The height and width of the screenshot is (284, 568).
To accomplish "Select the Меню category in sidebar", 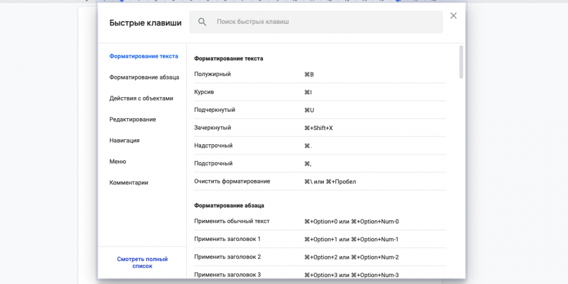I will point(118,161).
